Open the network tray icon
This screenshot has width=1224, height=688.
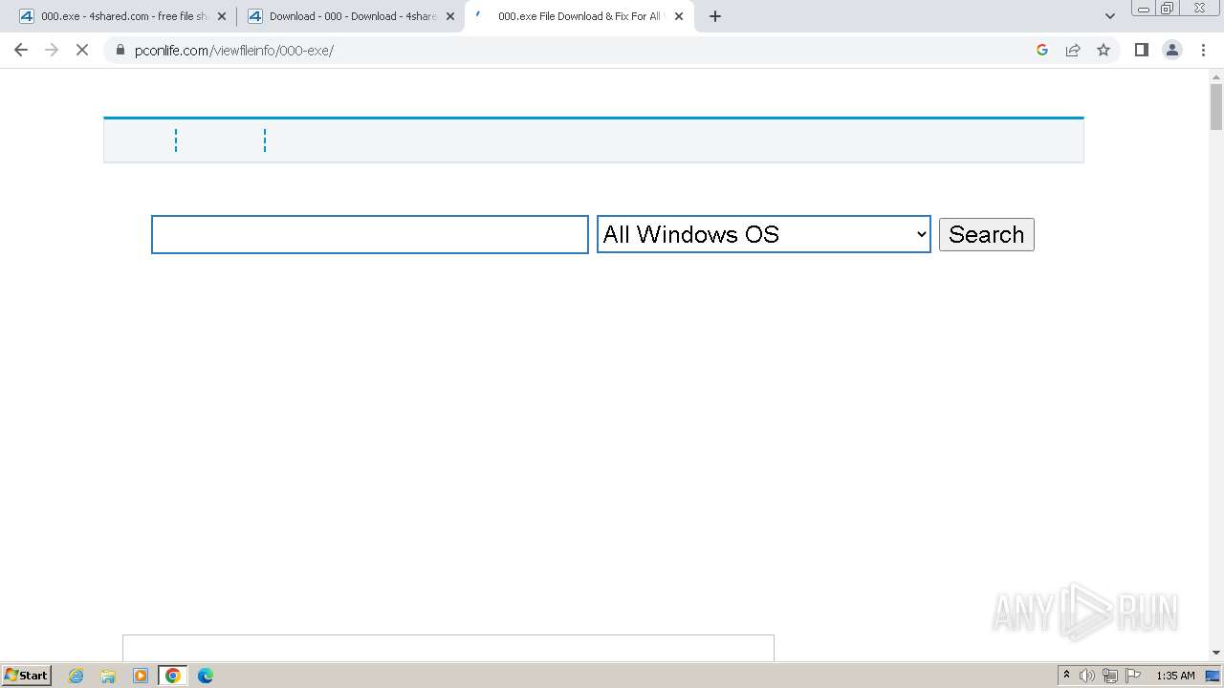click(1110, 676)
